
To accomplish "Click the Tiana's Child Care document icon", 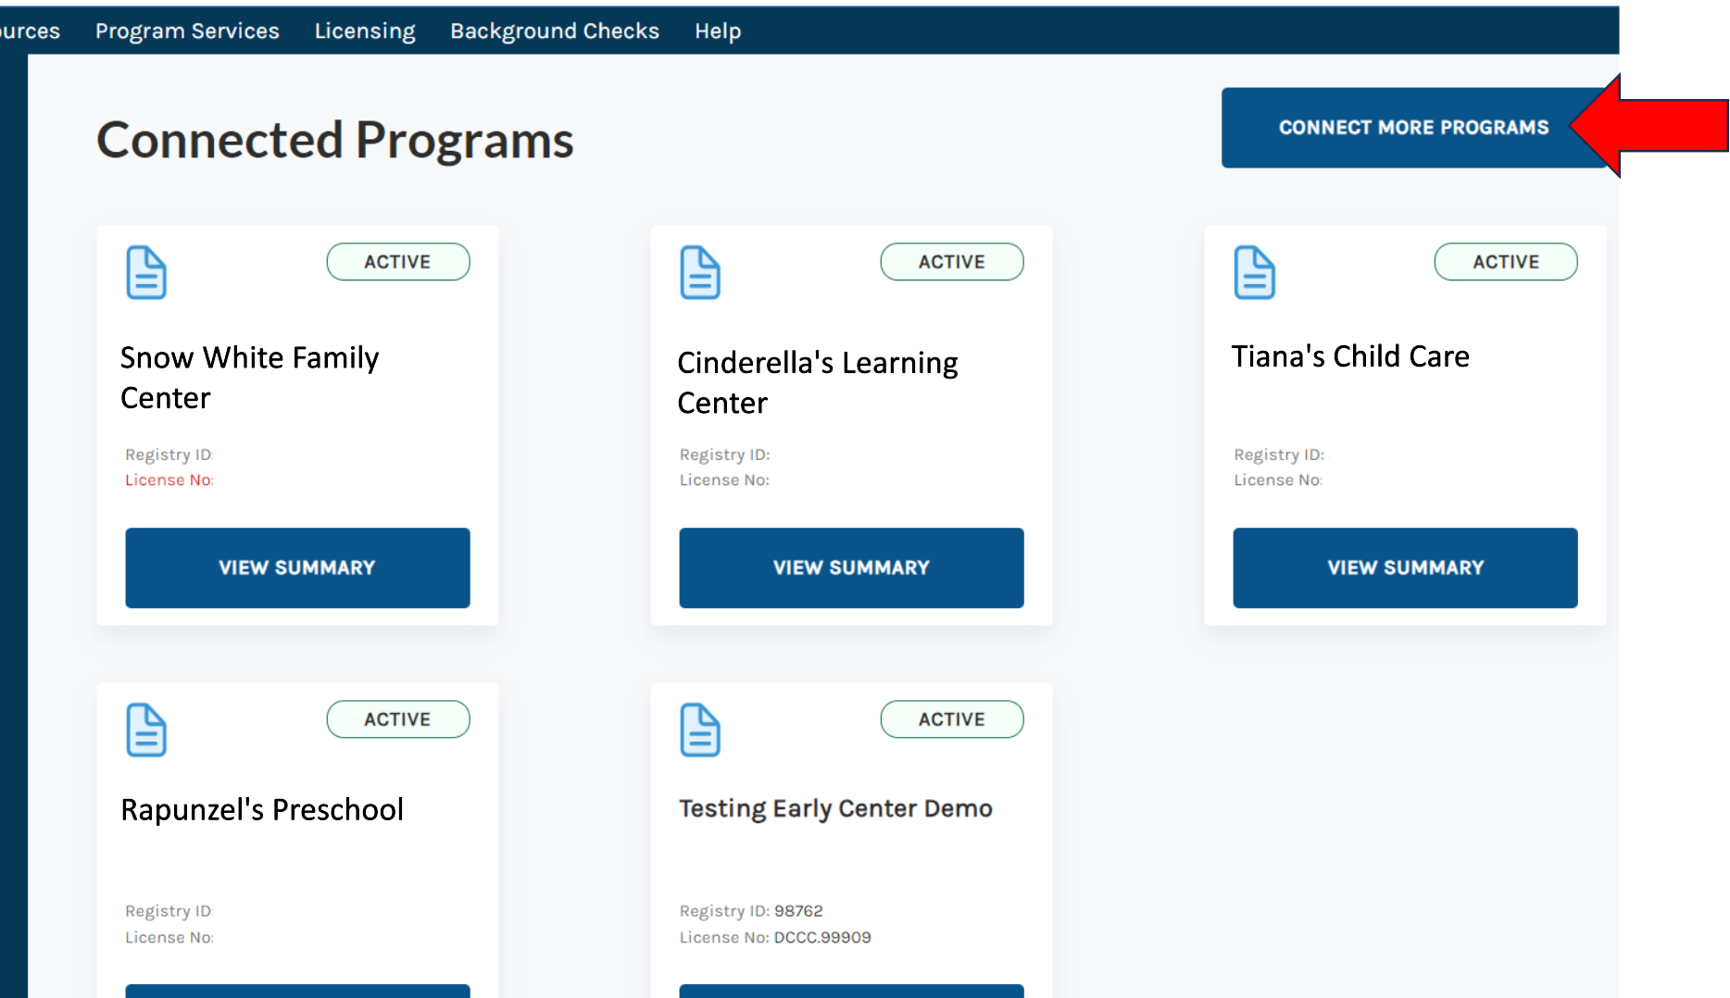I will [x=1254, y=272].
